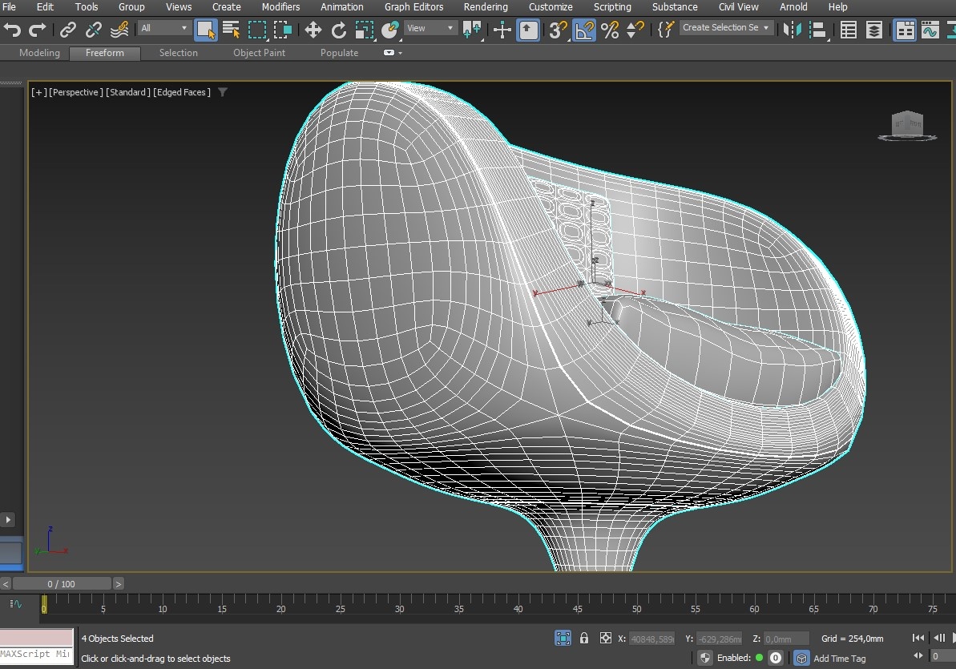Click the Add Time Tag label
The height and width of the screenshot is (669, 956).
tap(839, 659)
